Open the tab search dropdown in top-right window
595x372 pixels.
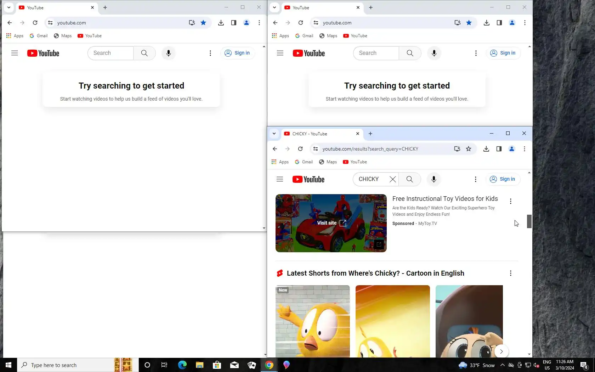(x=274, y=7)
